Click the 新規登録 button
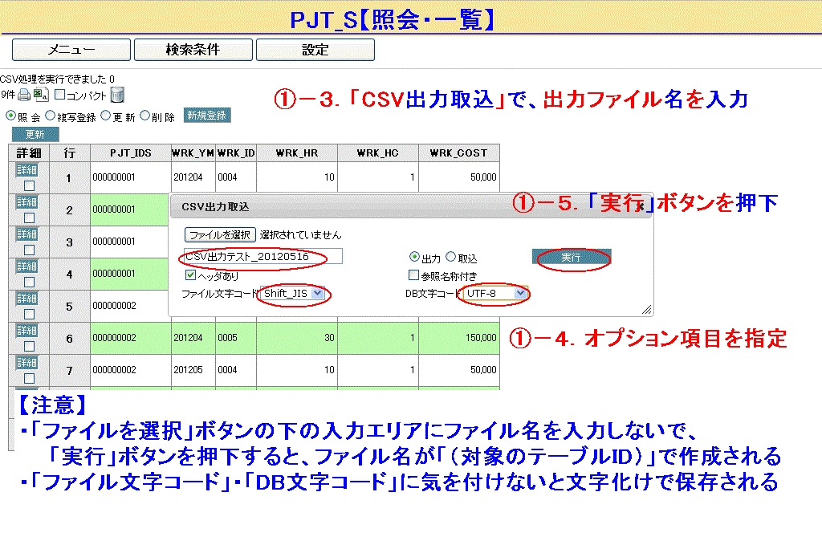 pos(206,116)
